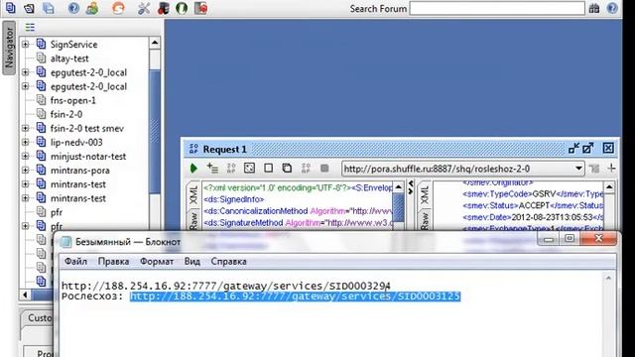Click the help icon at far right of toolbar
This screenshot has width=635, height=357.
coord(612,8)
